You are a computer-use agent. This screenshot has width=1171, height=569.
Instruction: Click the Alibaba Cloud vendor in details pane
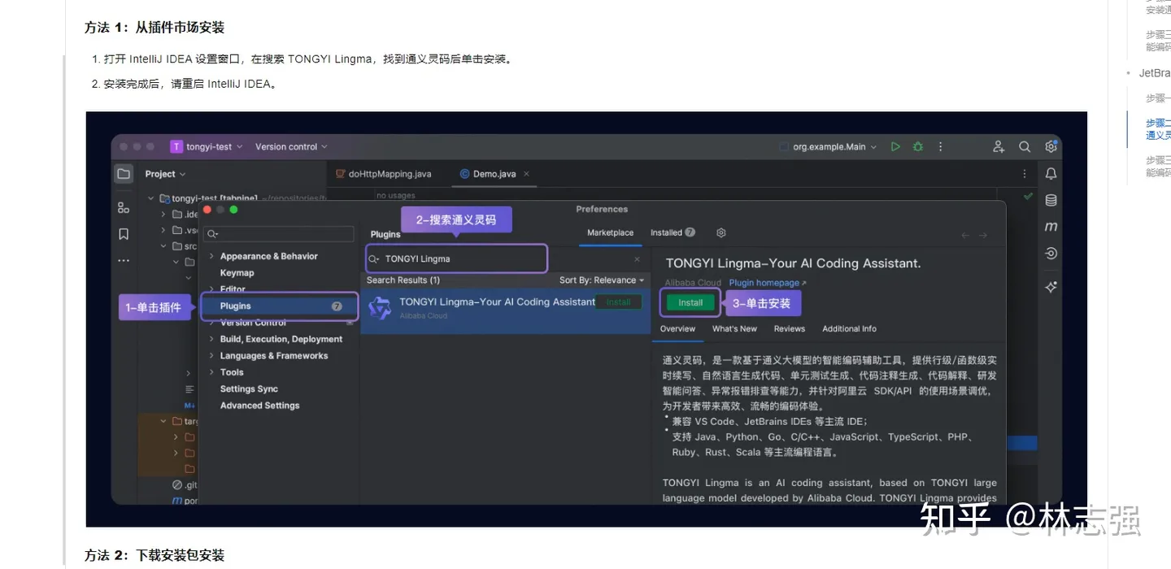[x=693, y=283]
